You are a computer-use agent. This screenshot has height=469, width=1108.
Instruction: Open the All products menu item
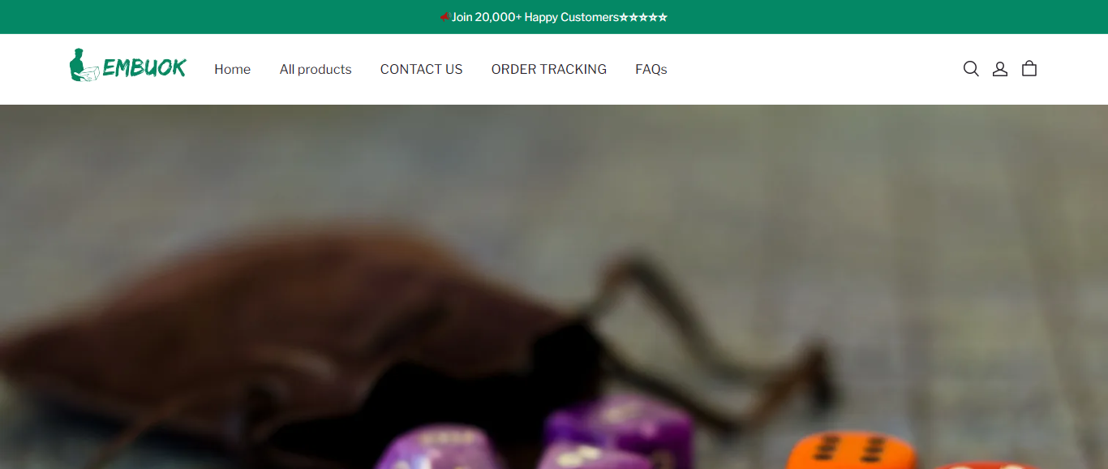click(316, 70)
